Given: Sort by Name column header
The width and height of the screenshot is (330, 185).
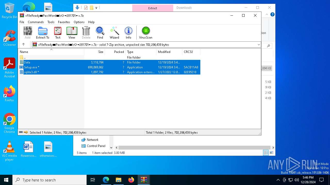Looking at the screenshot, I should pos(51,52).
